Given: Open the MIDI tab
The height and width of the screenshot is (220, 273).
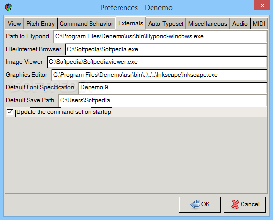Looking at the screenshot, I should [259, 24].
